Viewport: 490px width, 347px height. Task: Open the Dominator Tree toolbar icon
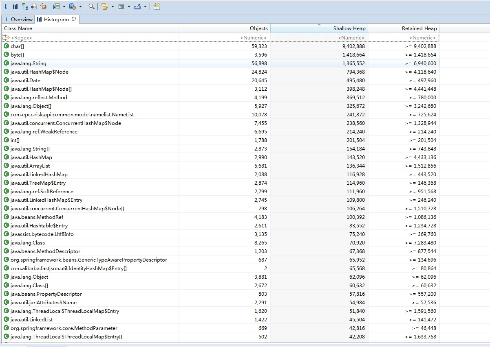(25, 7)
